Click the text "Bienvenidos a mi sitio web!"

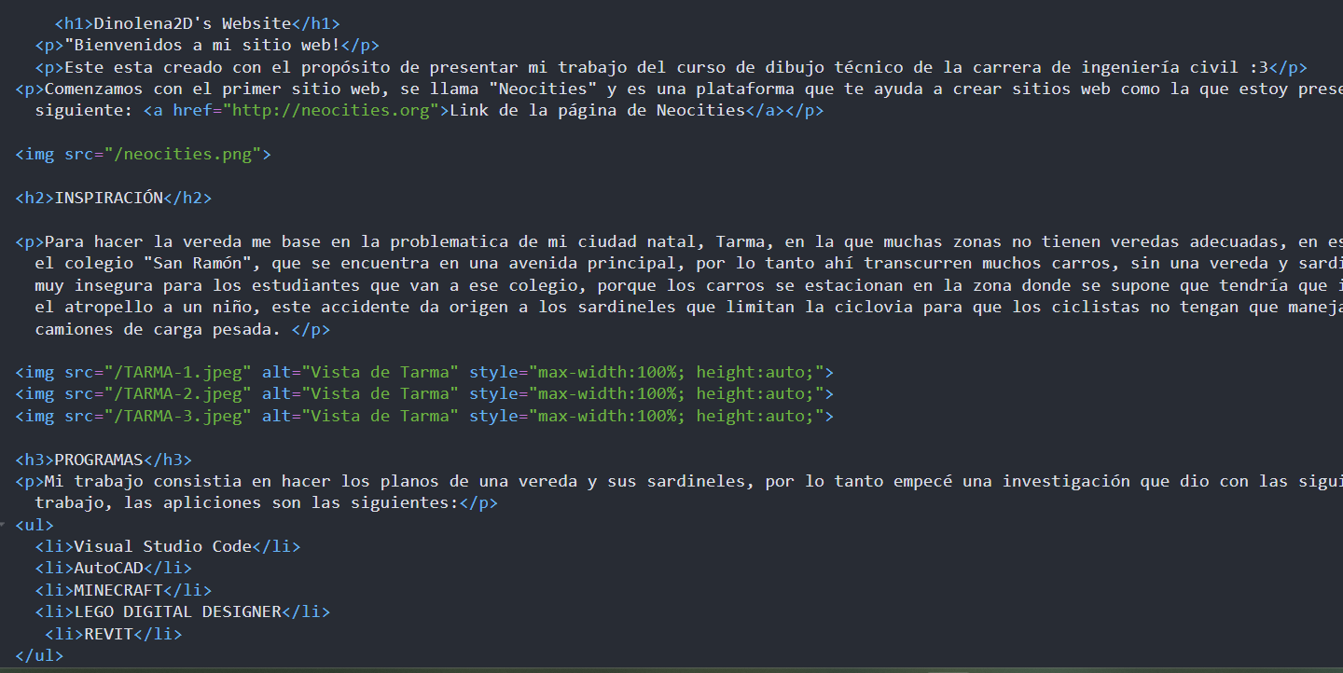click(208, 45)
